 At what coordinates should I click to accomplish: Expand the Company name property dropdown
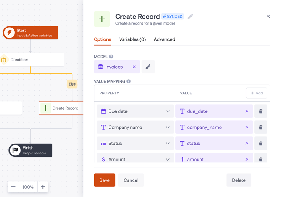[x=167, y=128]
